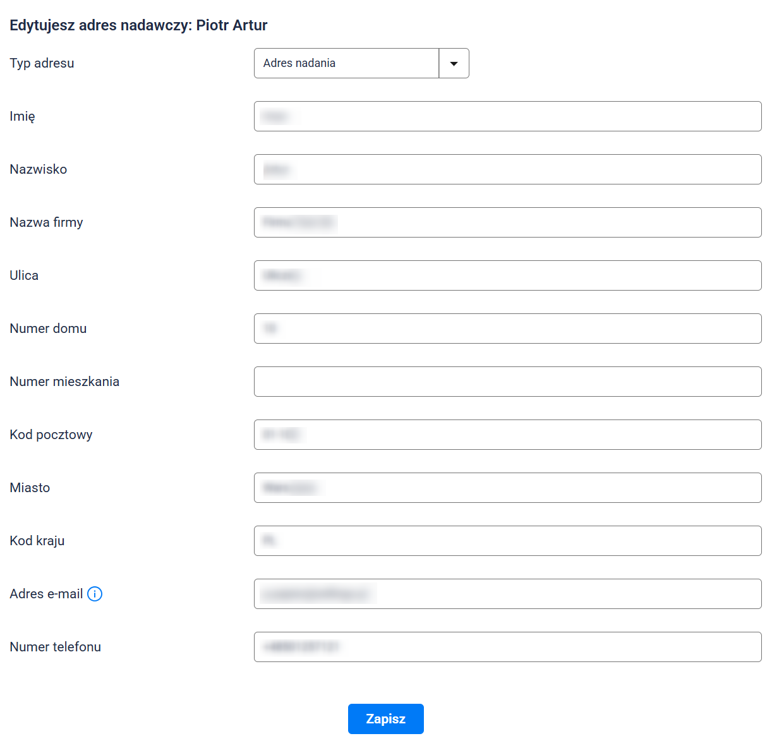Click the Typ adresu label text
The height and width of the screenshot is (748, 772).
[42, 63]
